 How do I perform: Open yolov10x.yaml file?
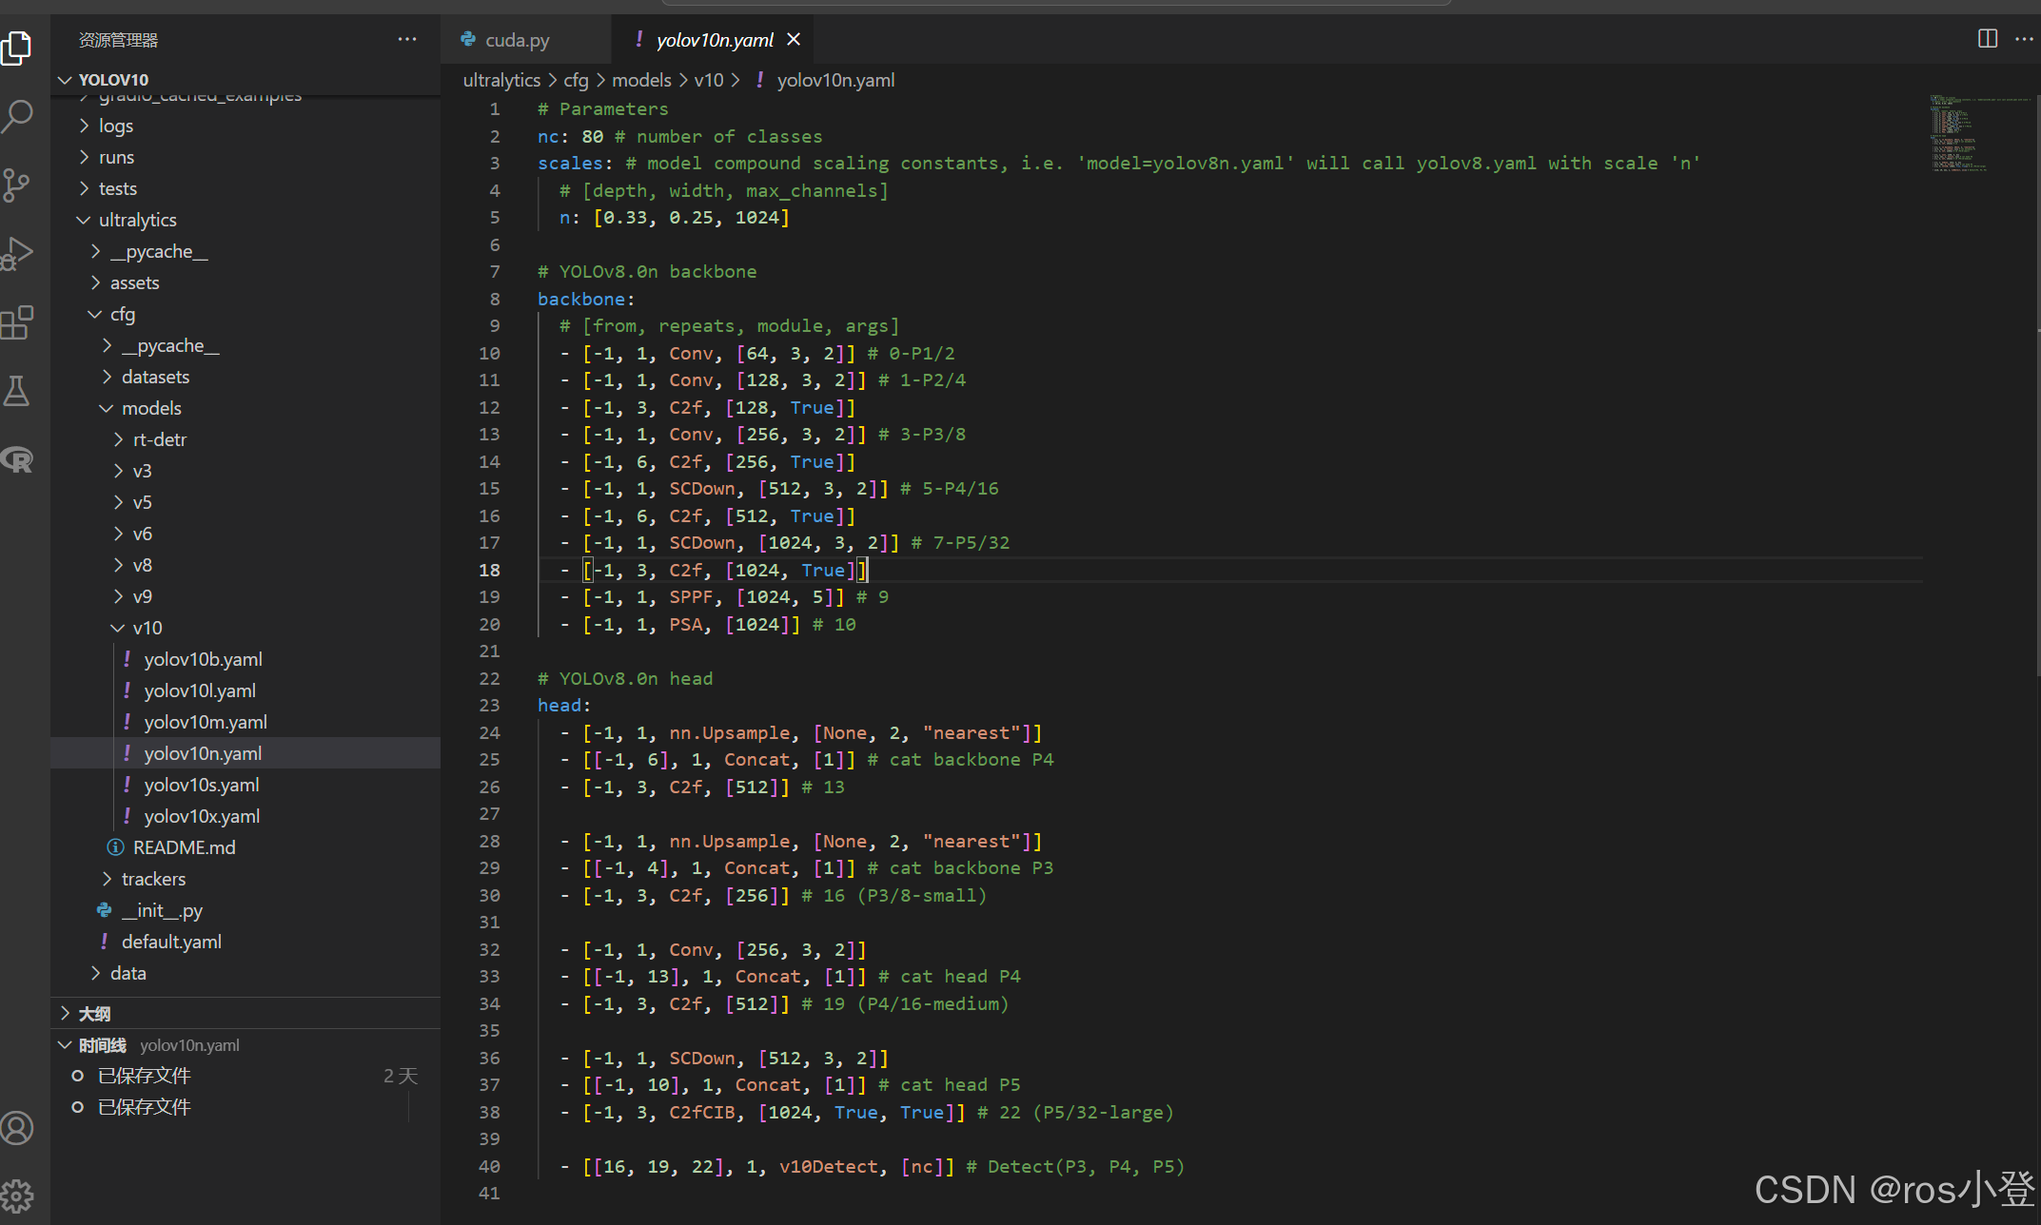tap(245, 816)
